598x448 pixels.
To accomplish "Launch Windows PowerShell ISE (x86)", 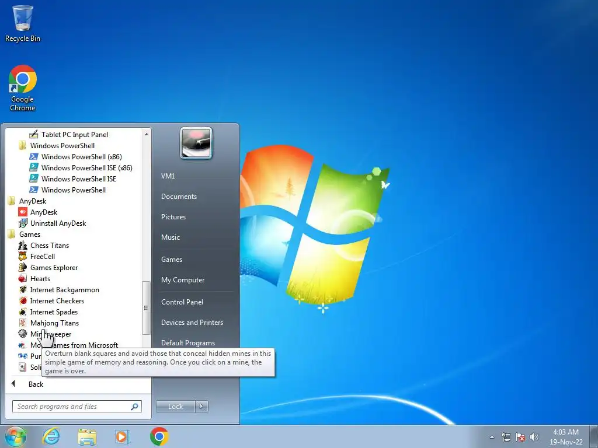I will 81,167.
